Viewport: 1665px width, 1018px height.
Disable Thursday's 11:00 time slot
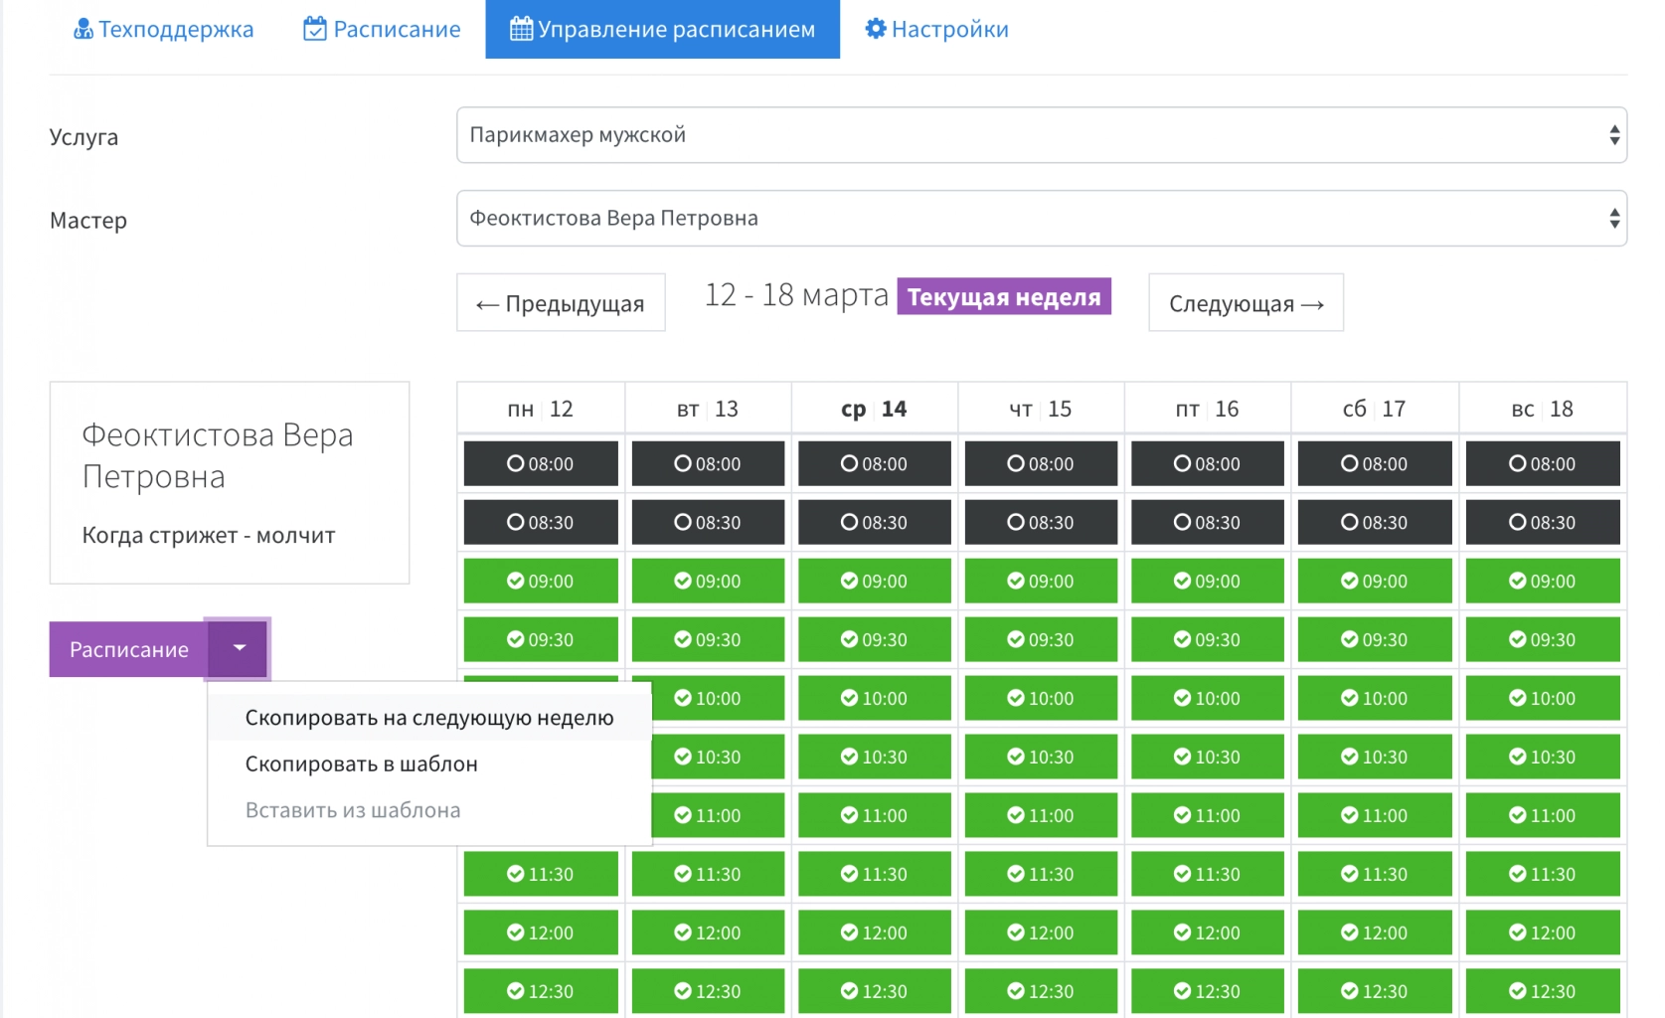(1041, 815)
